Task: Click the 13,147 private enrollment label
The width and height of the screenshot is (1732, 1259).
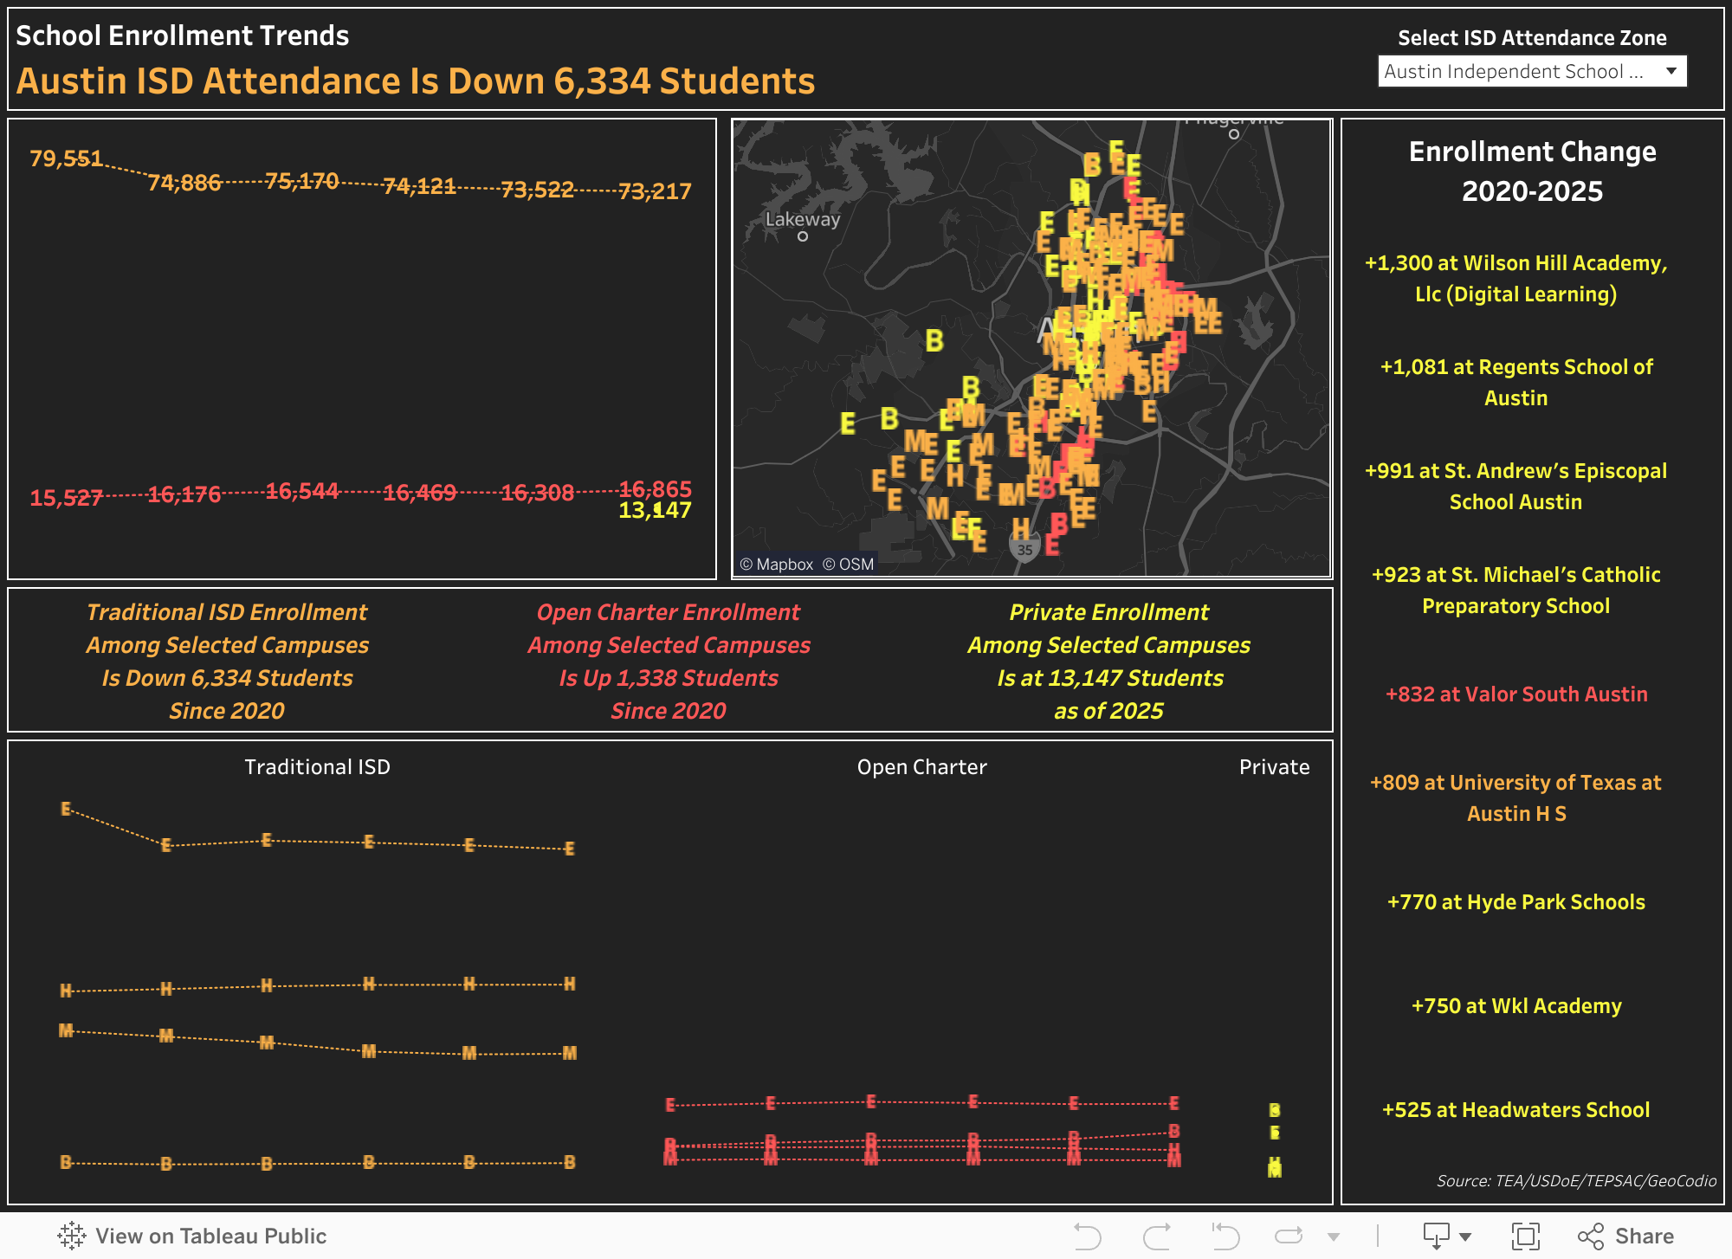Action: pyautogui.click(x=655, y=510)
